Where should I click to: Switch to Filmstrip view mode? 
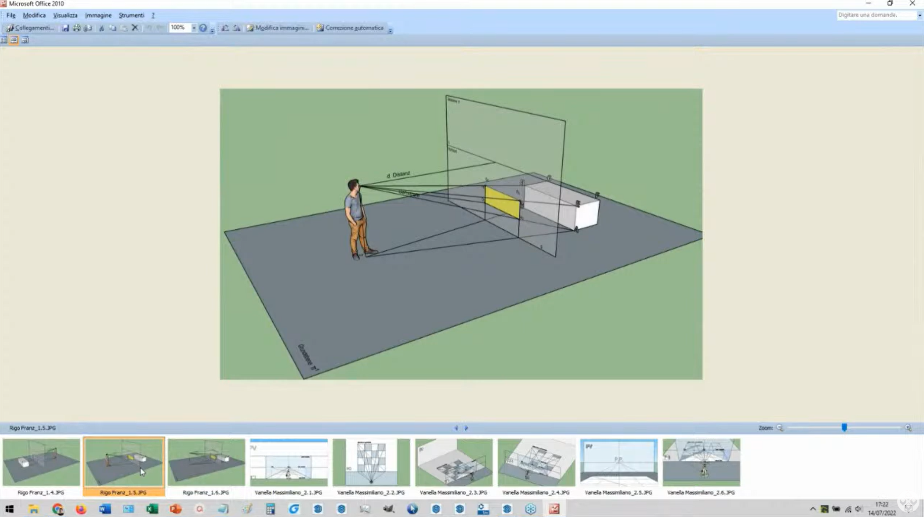coord(14,40)
